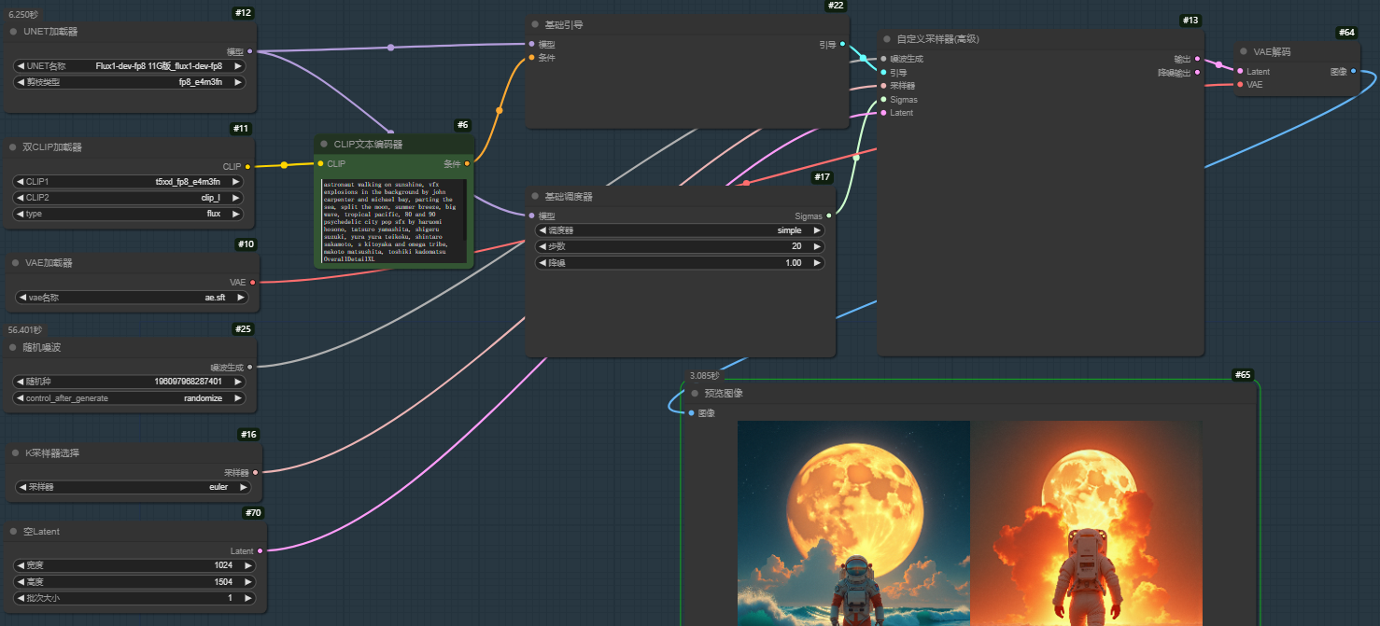
Task: Open the 采样器 selector showing euler
Action: click(134, 487)
